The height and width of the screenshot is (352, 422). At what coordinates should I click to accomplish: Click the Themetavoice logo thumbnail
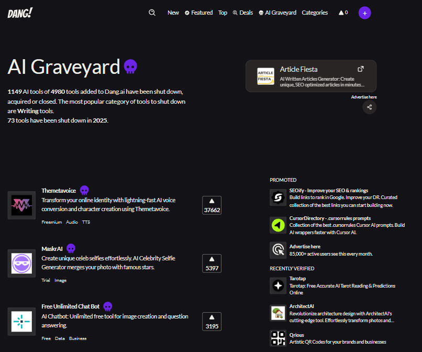coord(21,205)
